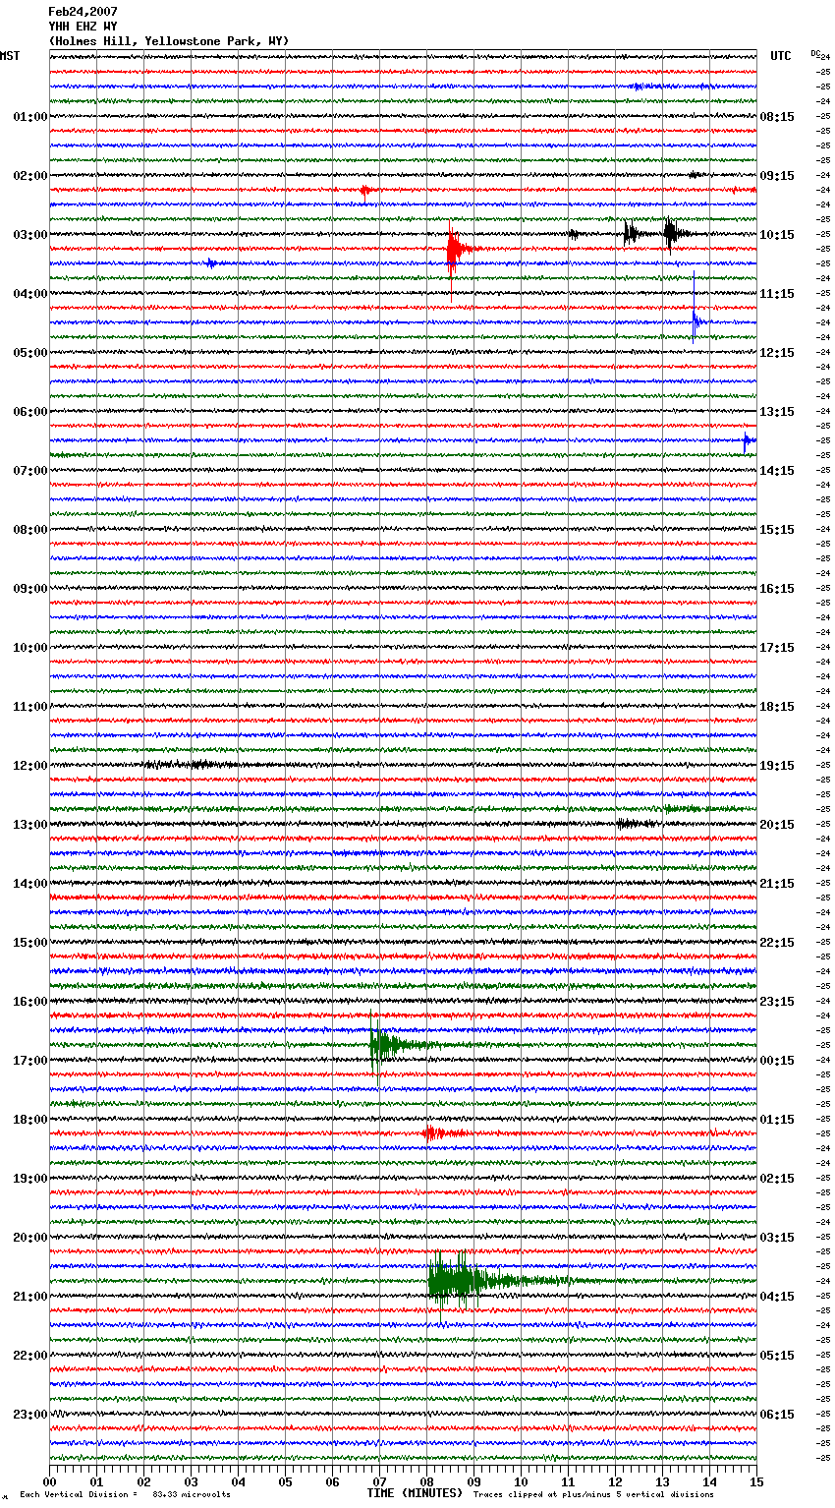Select the "02:00" MST time label
Screen dimensions: 835x1508
click(x=30, y=176)
